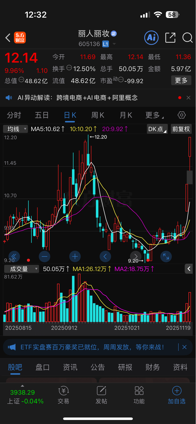Switch to 五日 chart tab
Image resolution: width=196 pixels, height=424 pixels.
click(x=42, y=115)
